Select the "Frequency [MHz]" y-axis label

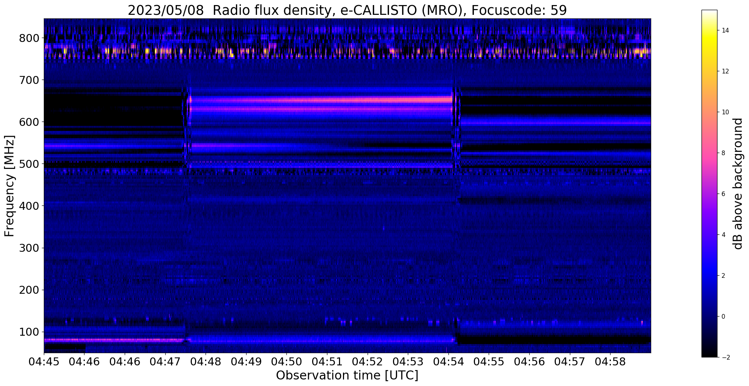pyautogui.click(x=10, y=186)
